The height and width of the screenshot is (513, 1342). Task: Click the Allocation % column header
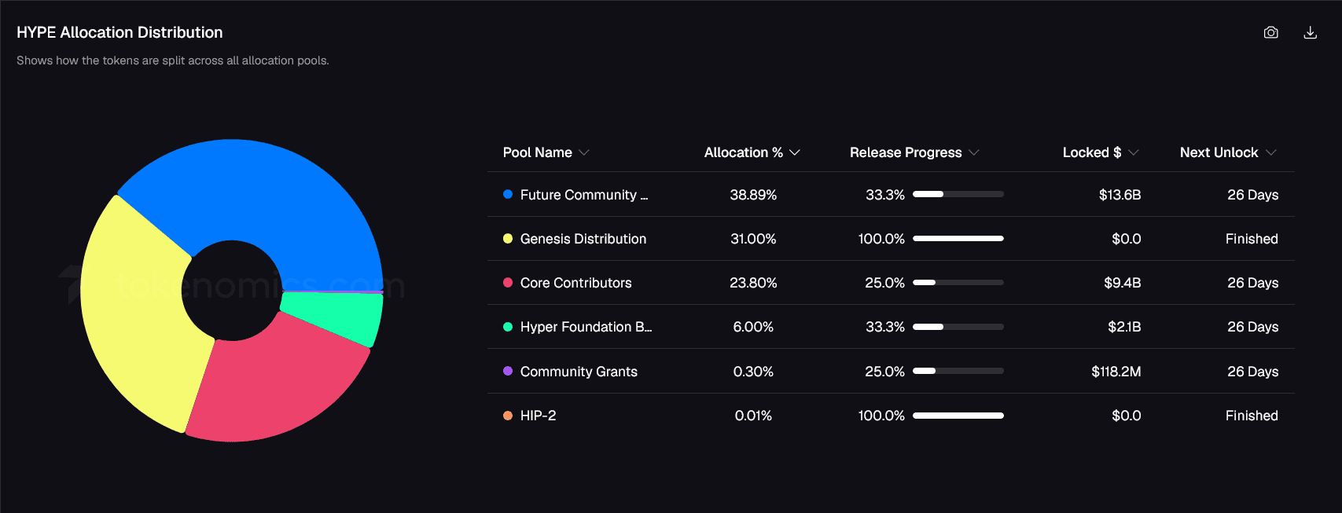click(x=744, y=152)
